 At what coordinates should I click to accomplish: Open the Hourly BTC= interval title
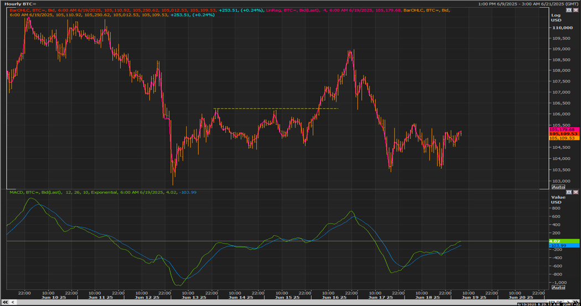point(20,4)
